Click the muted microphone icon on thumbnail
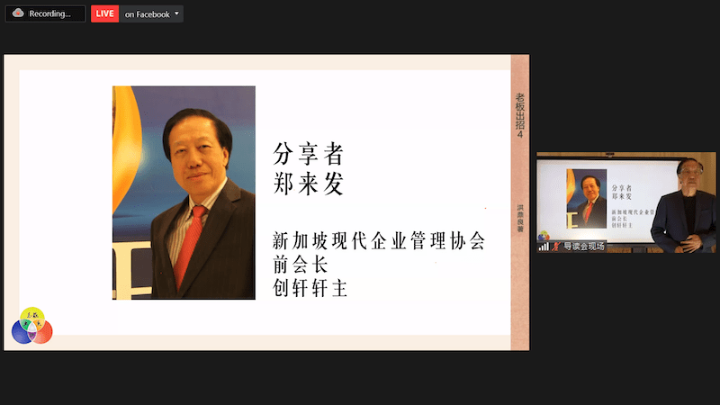720x405 pixels. tap(555, 246)
